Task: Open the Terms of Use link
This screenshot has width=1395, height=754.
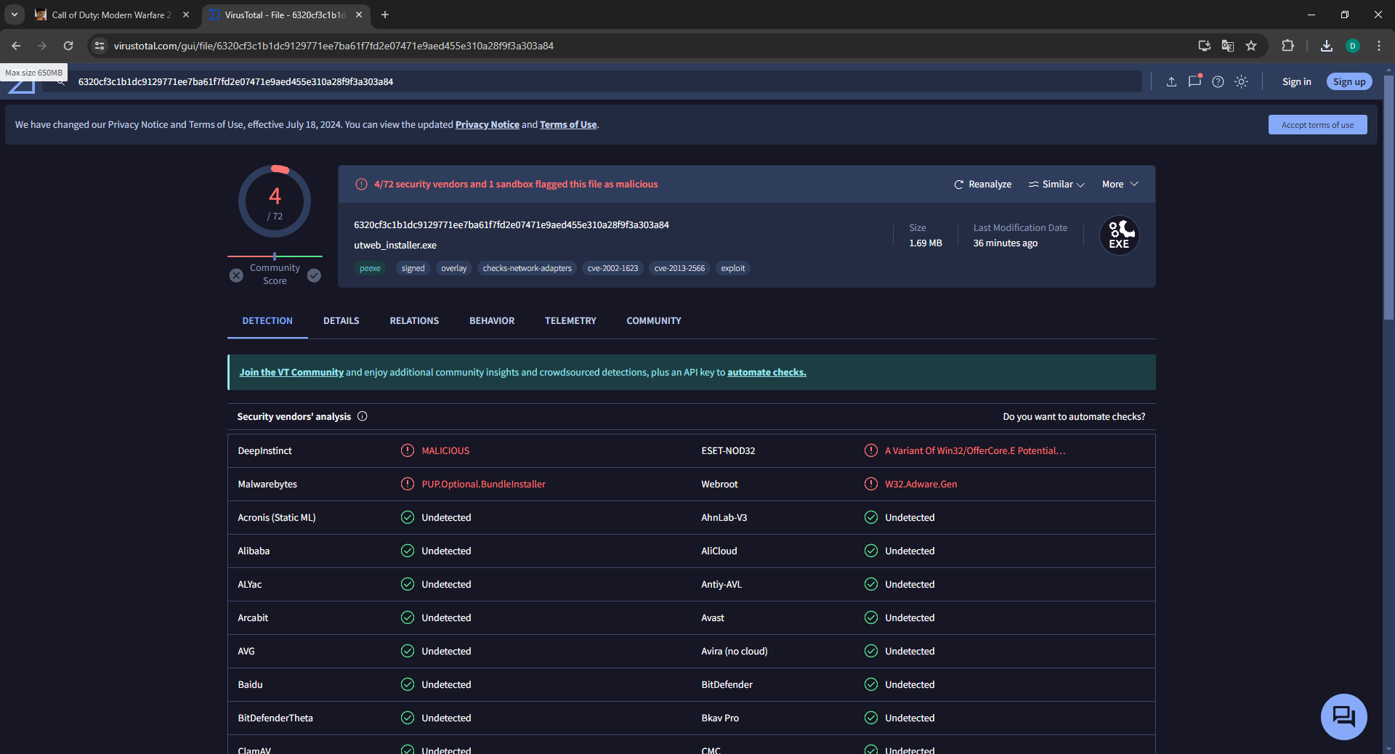Action: pyautogui.click(x=568, y=125)
